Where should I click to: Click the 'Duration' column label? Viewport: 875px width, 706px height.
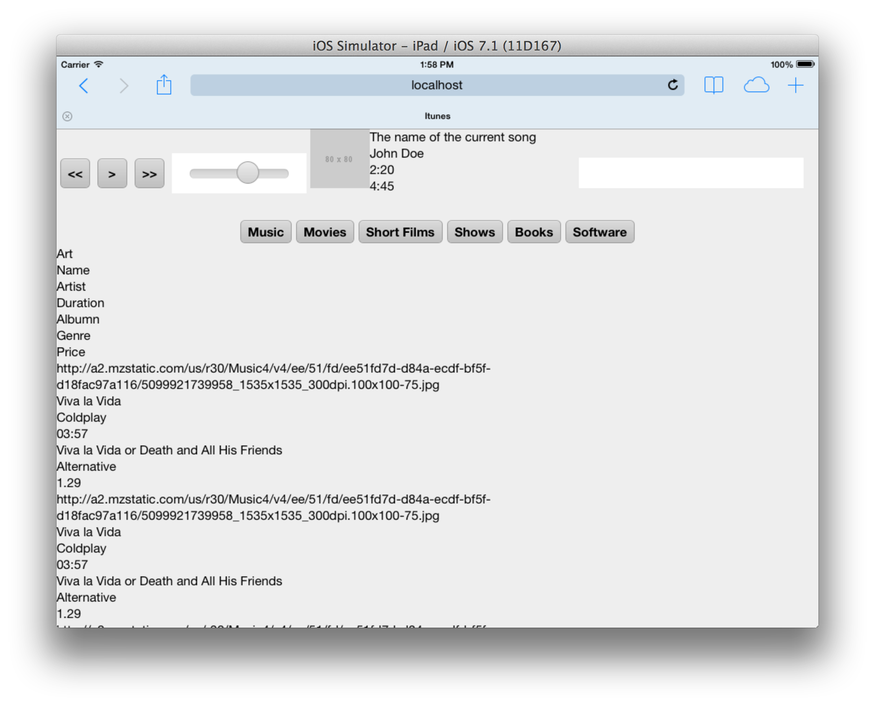(x=80, y=303)
